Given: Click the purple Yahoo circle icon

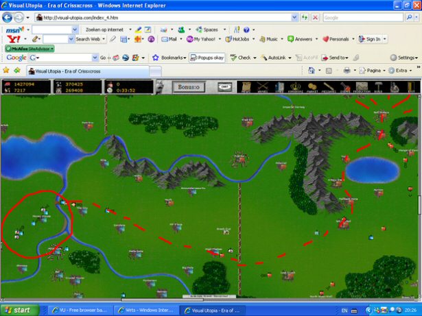Looking at the screenshot, I should 151,39.
